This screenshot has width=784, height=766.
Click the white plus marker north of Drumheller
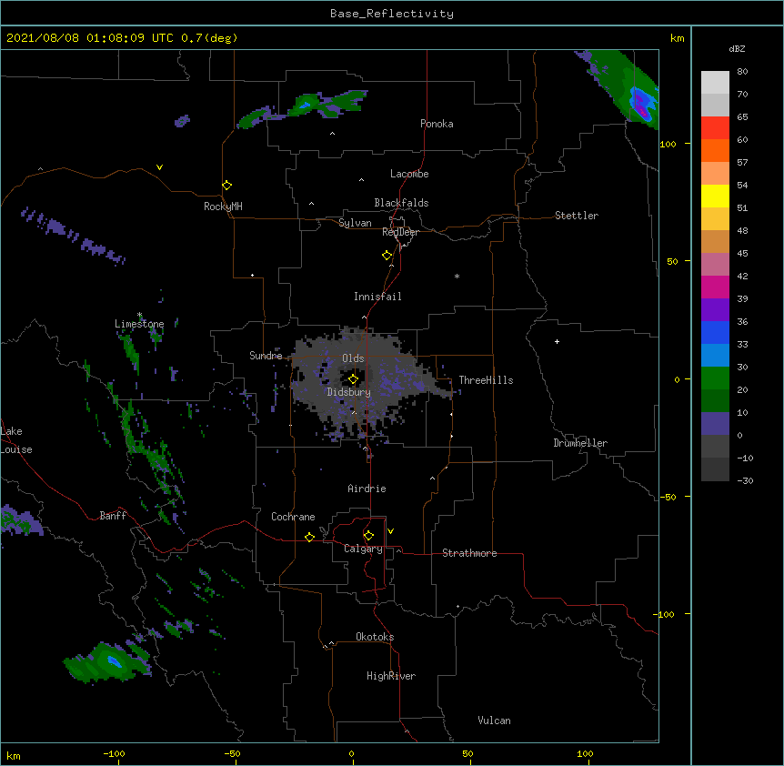(557, 341)
